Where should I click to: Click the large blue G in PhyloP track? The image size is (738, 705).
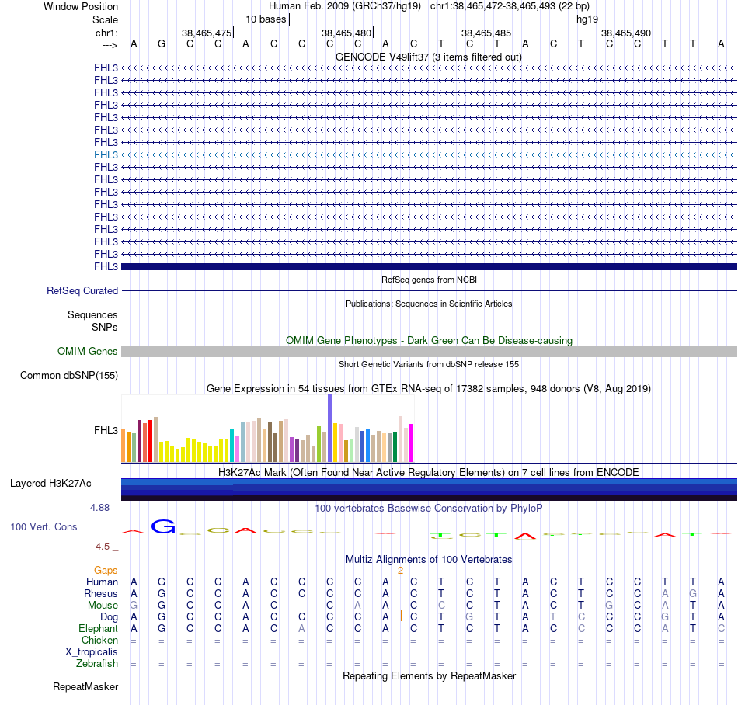coord(162,526)
